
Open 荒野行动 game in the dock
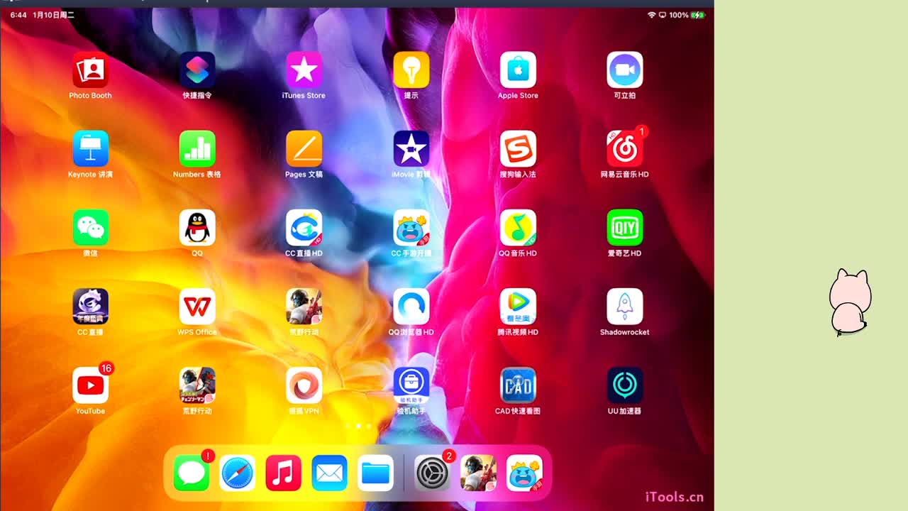(478, 473)
